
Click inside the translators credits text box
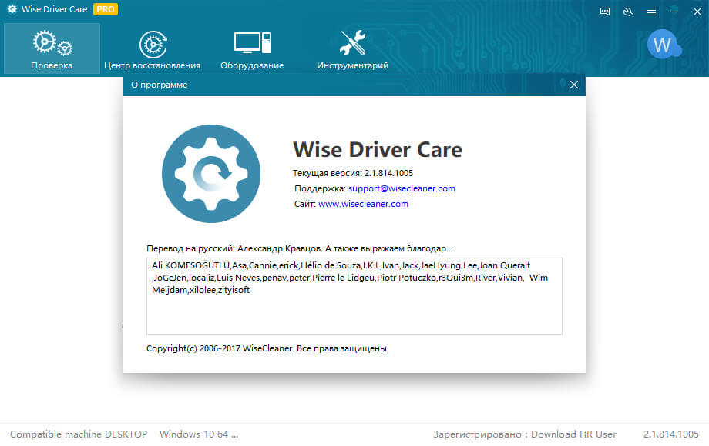pos(354,296)
